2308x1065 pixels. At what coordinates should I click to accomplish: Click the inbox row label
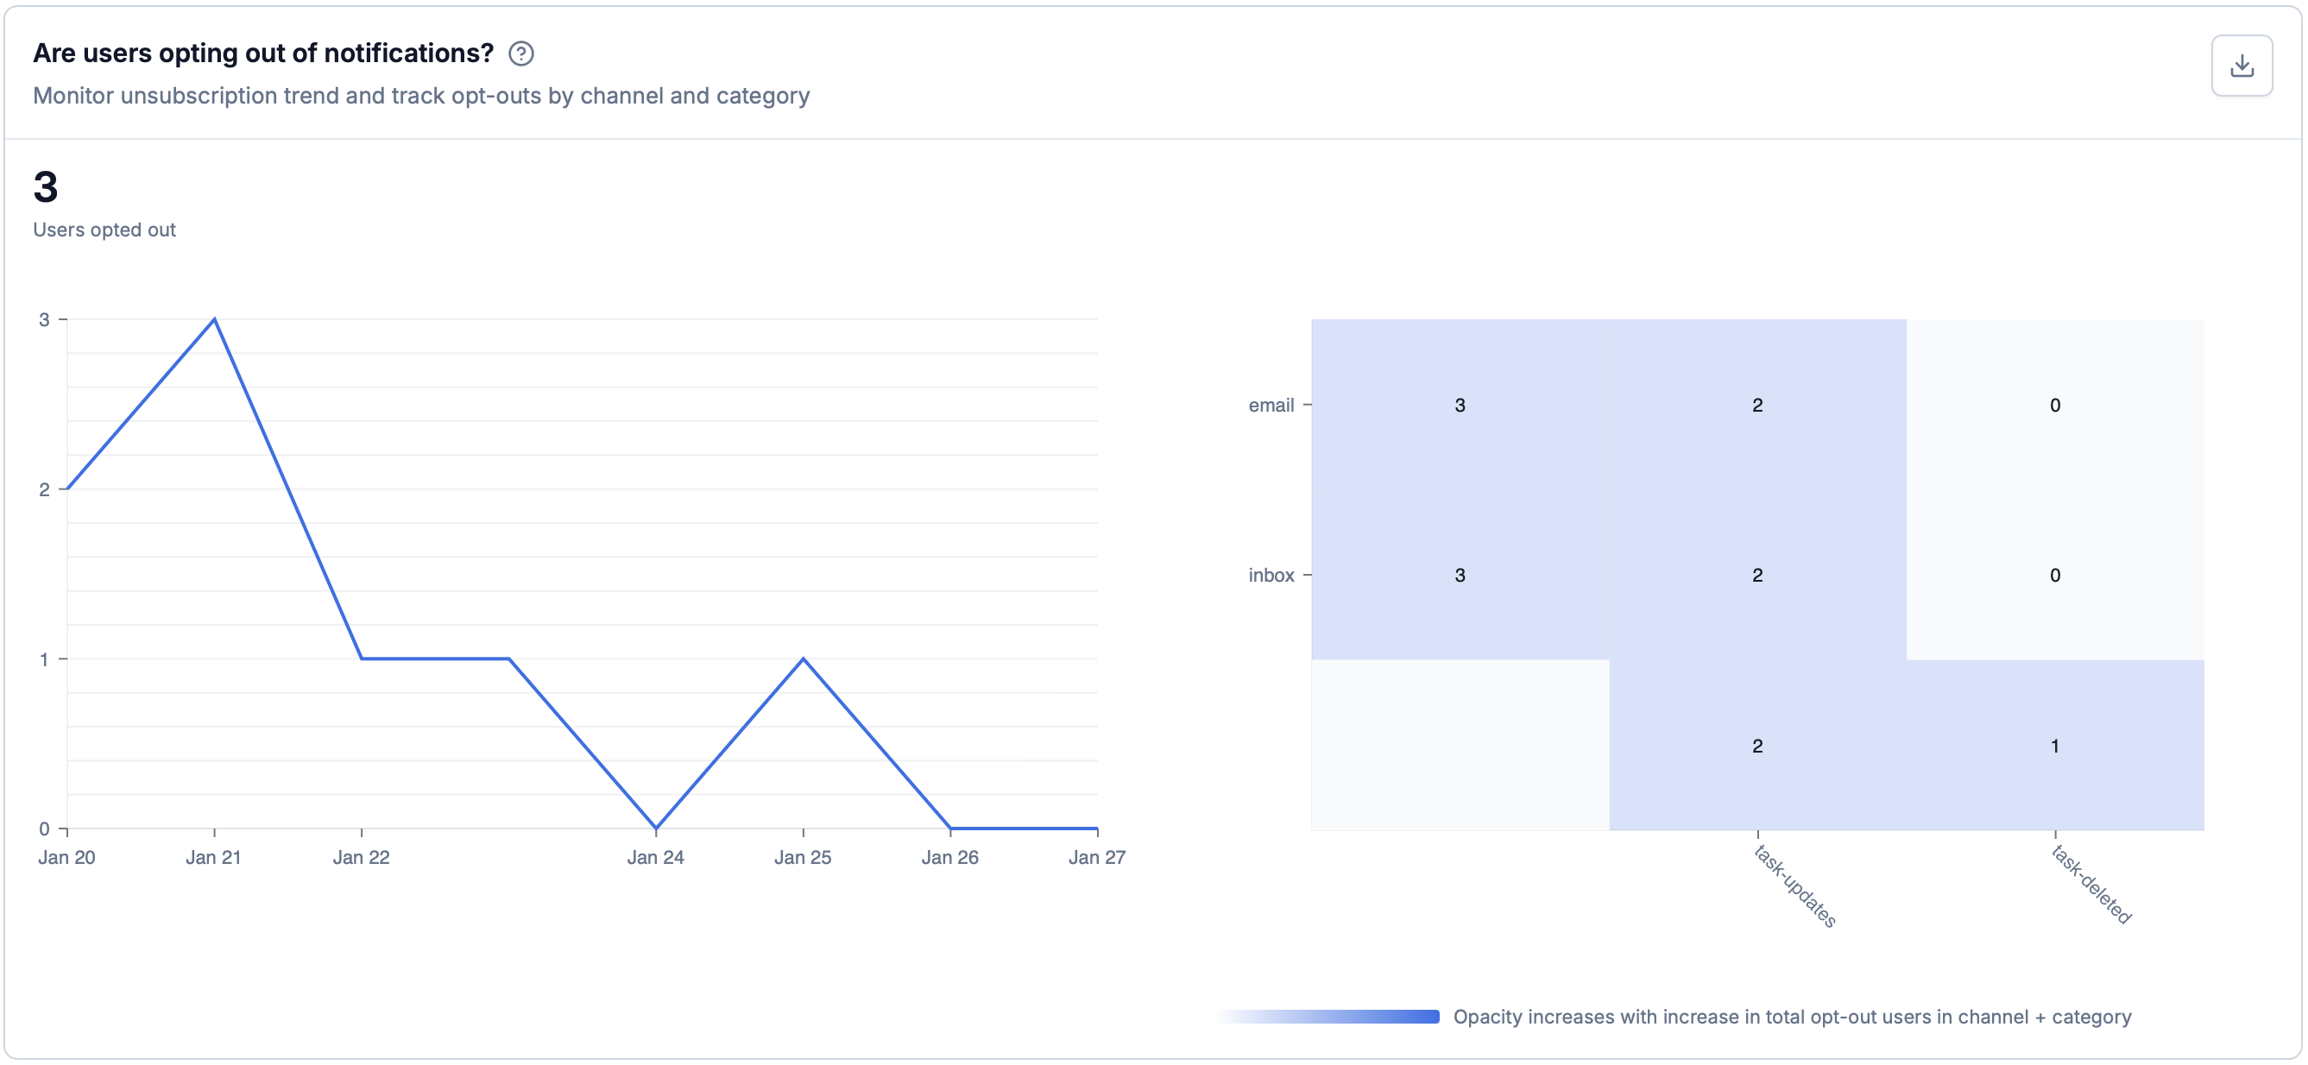(1271, 575)
